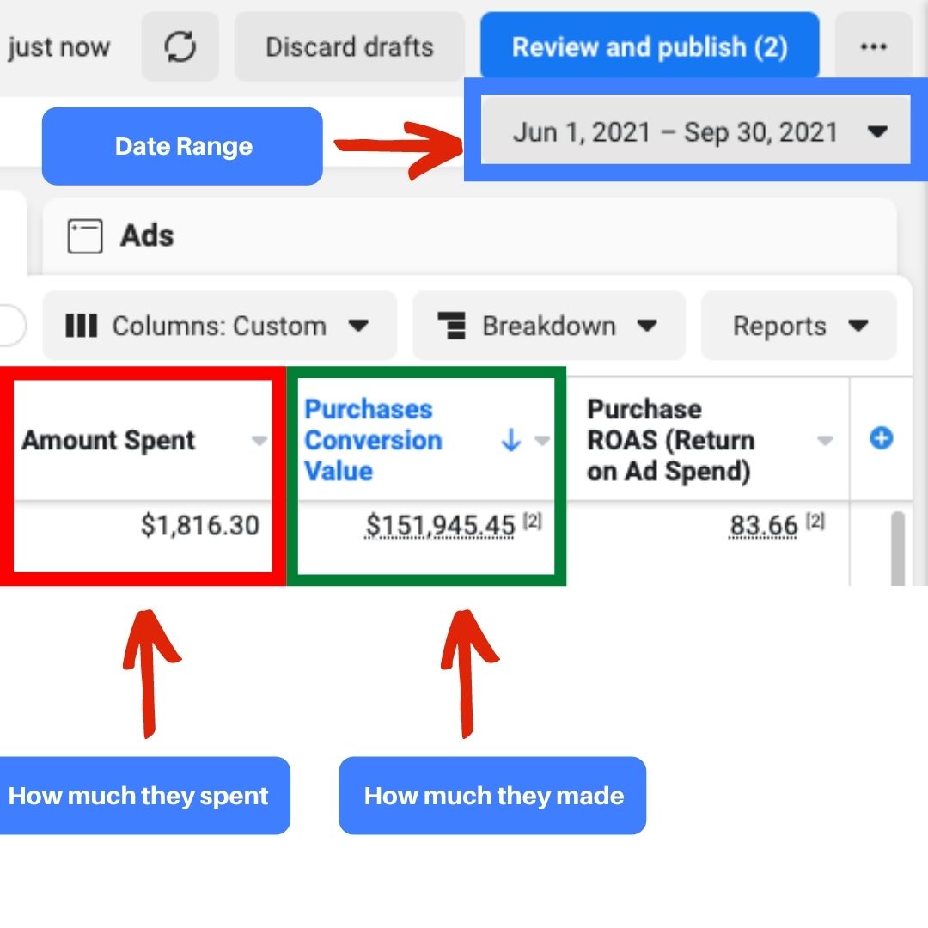Open the Columns: Custom dropdown
The height and width of the screenshot is (928, 928).
click(219, 327)
